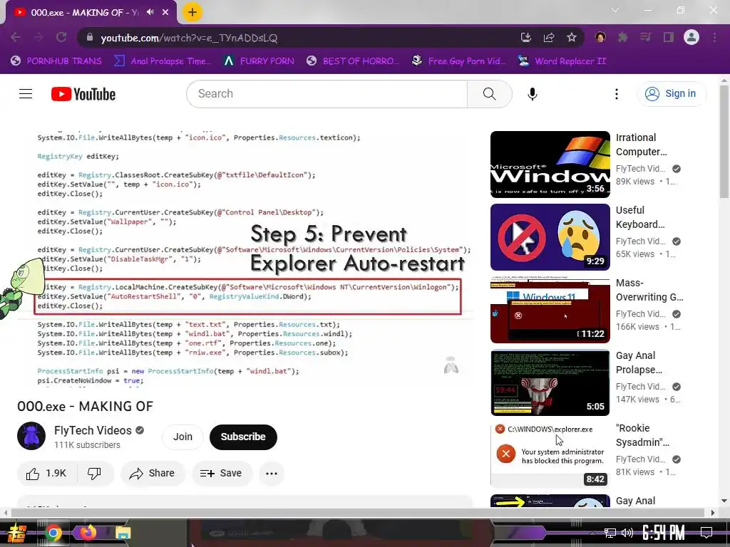Open FlyTech Videos channel name link

click(x=93, y=430)
